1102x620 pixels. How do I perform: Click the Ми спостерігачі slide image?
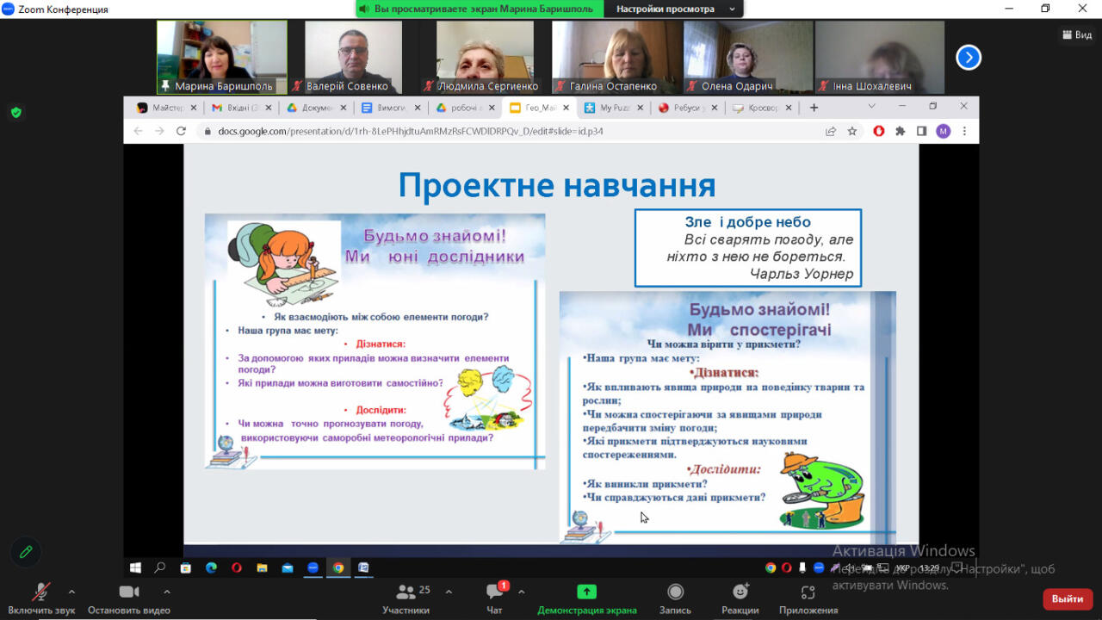pyautogui.click(x=727, y=417)
